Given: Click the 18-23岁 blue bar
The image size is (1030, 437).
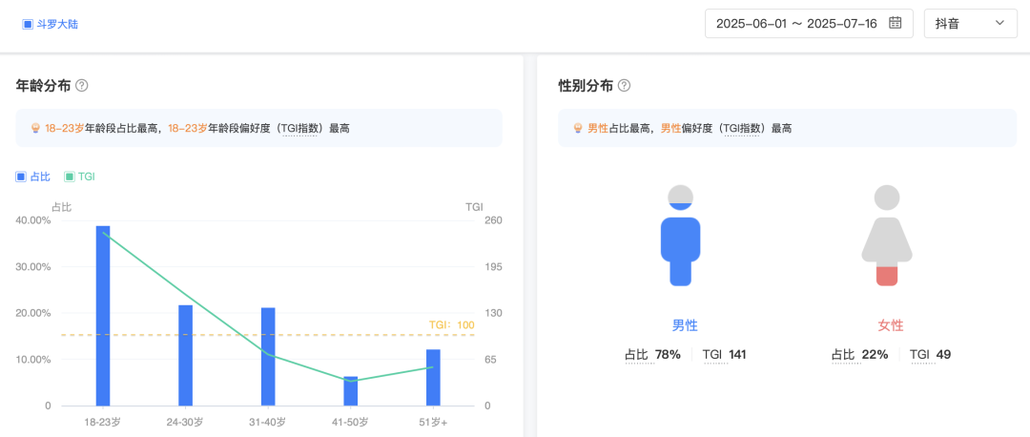Looking at the screenshot, I should click(x=103, y=316).
